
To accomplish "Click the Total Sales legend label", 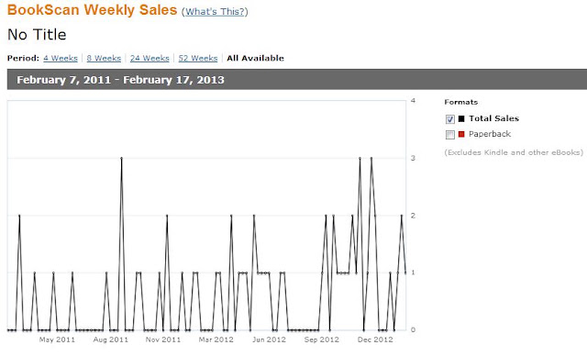I will 493,118.
